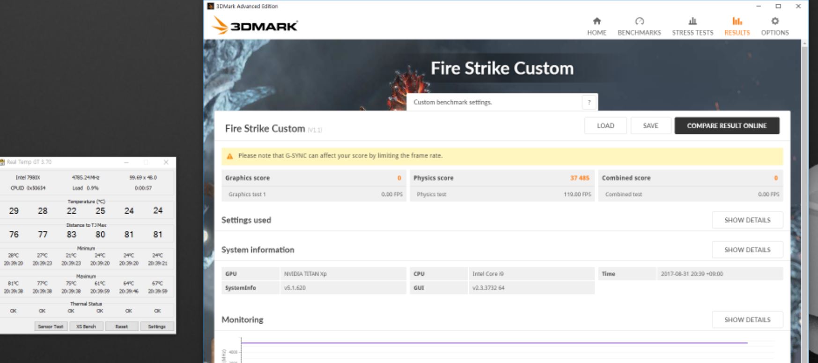Click Compare Result Online

coord(727,126)
